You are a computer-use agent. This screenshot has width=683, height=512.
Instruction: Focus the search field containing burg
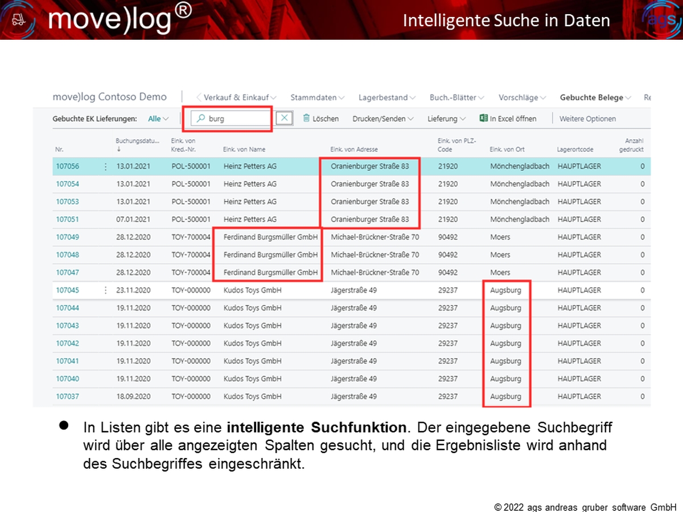pyautogui.click(x=232, y=119)
